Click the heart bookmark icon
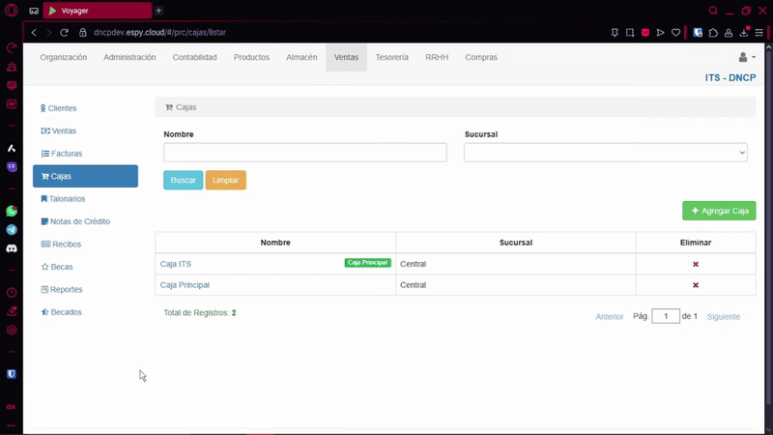 coord(676,32)
